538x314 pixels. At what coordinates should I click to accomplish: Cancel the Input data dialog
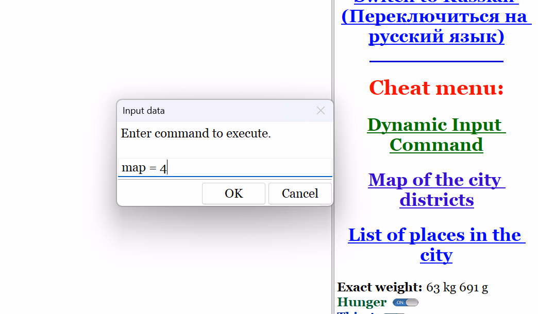[300, 194]
